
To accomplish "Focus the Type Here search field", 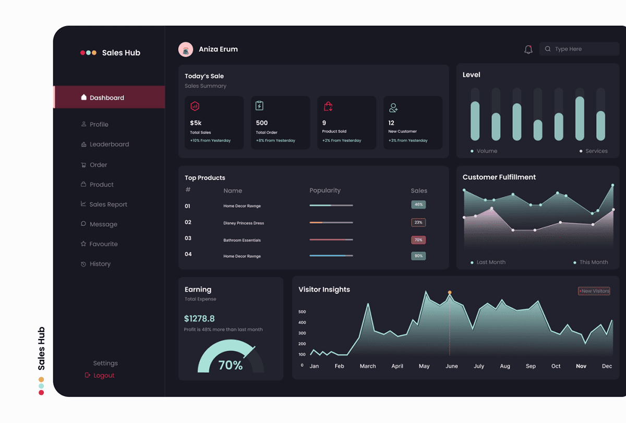I will [580, 49].
